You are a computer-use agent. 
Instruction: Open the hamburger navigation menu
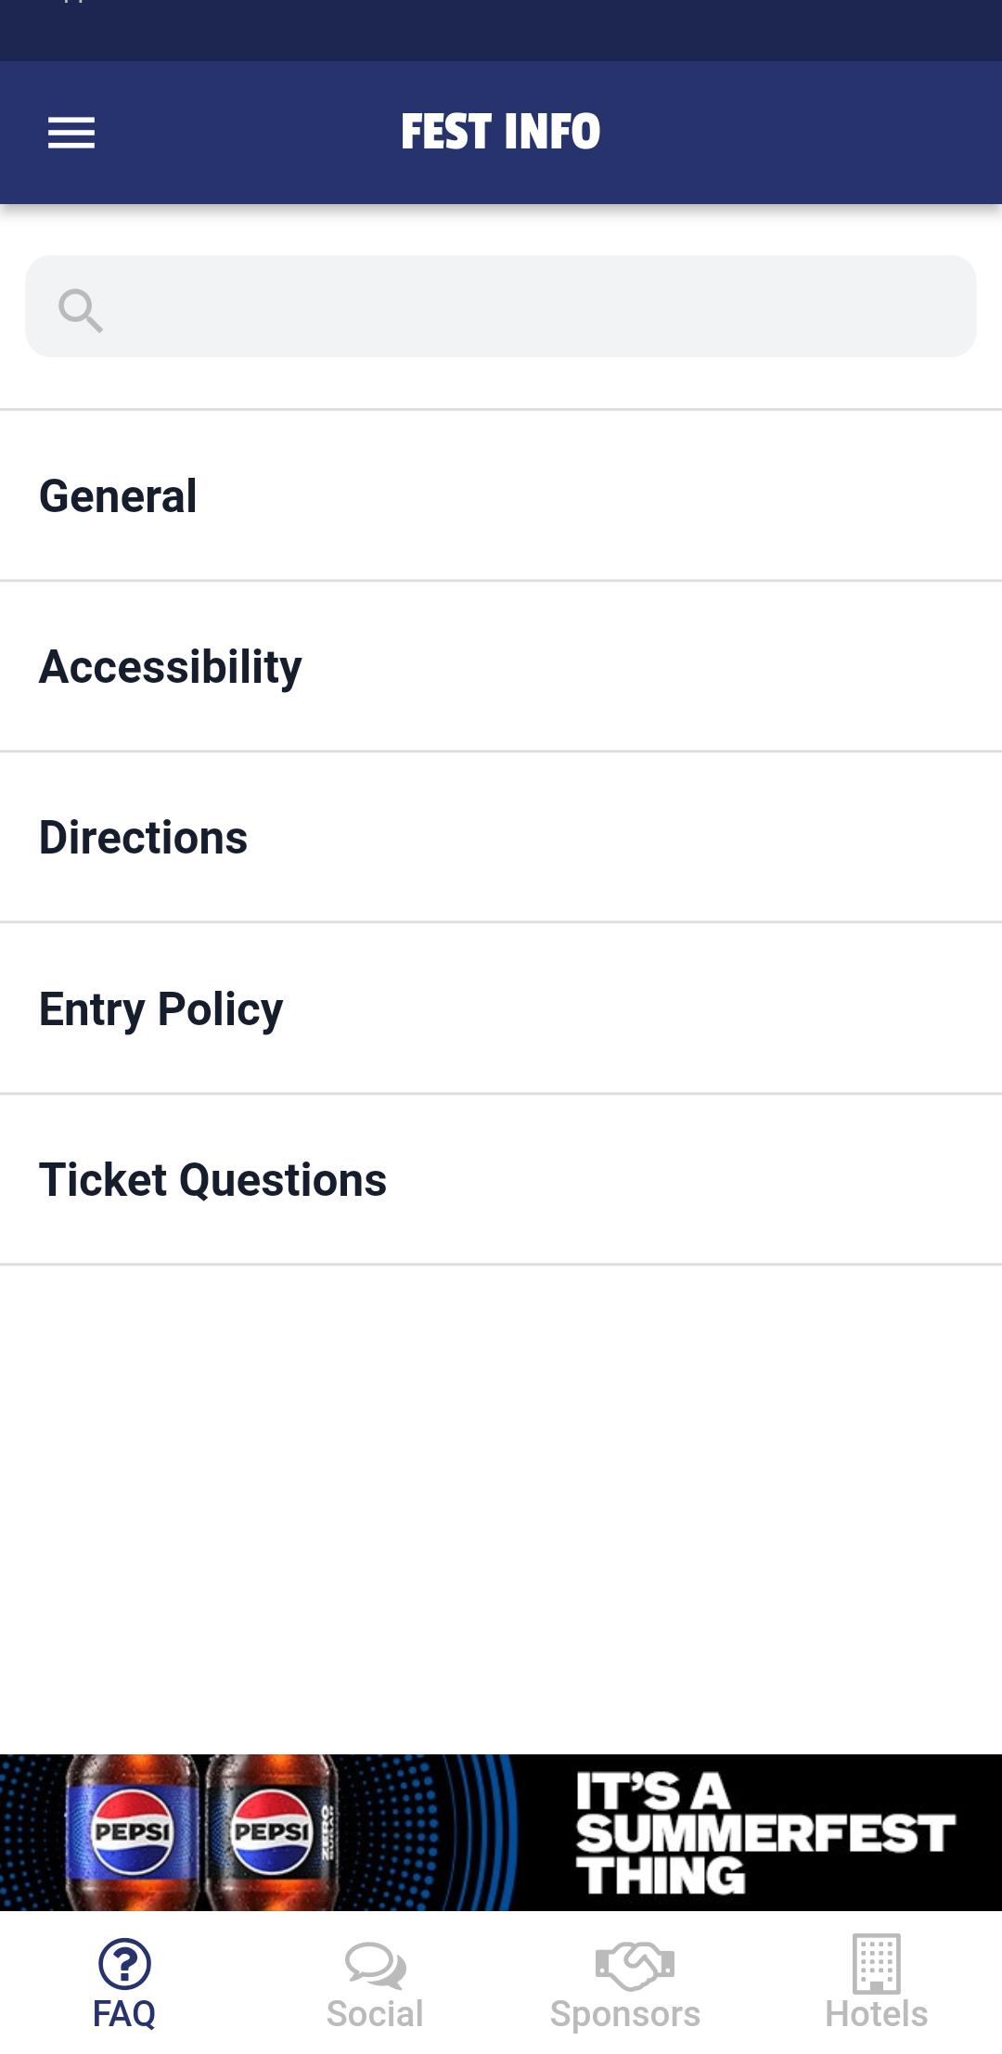click(x=71, y=133)
